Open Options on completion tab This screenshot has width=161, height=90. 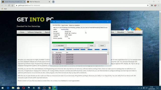[x=74, y=25]
